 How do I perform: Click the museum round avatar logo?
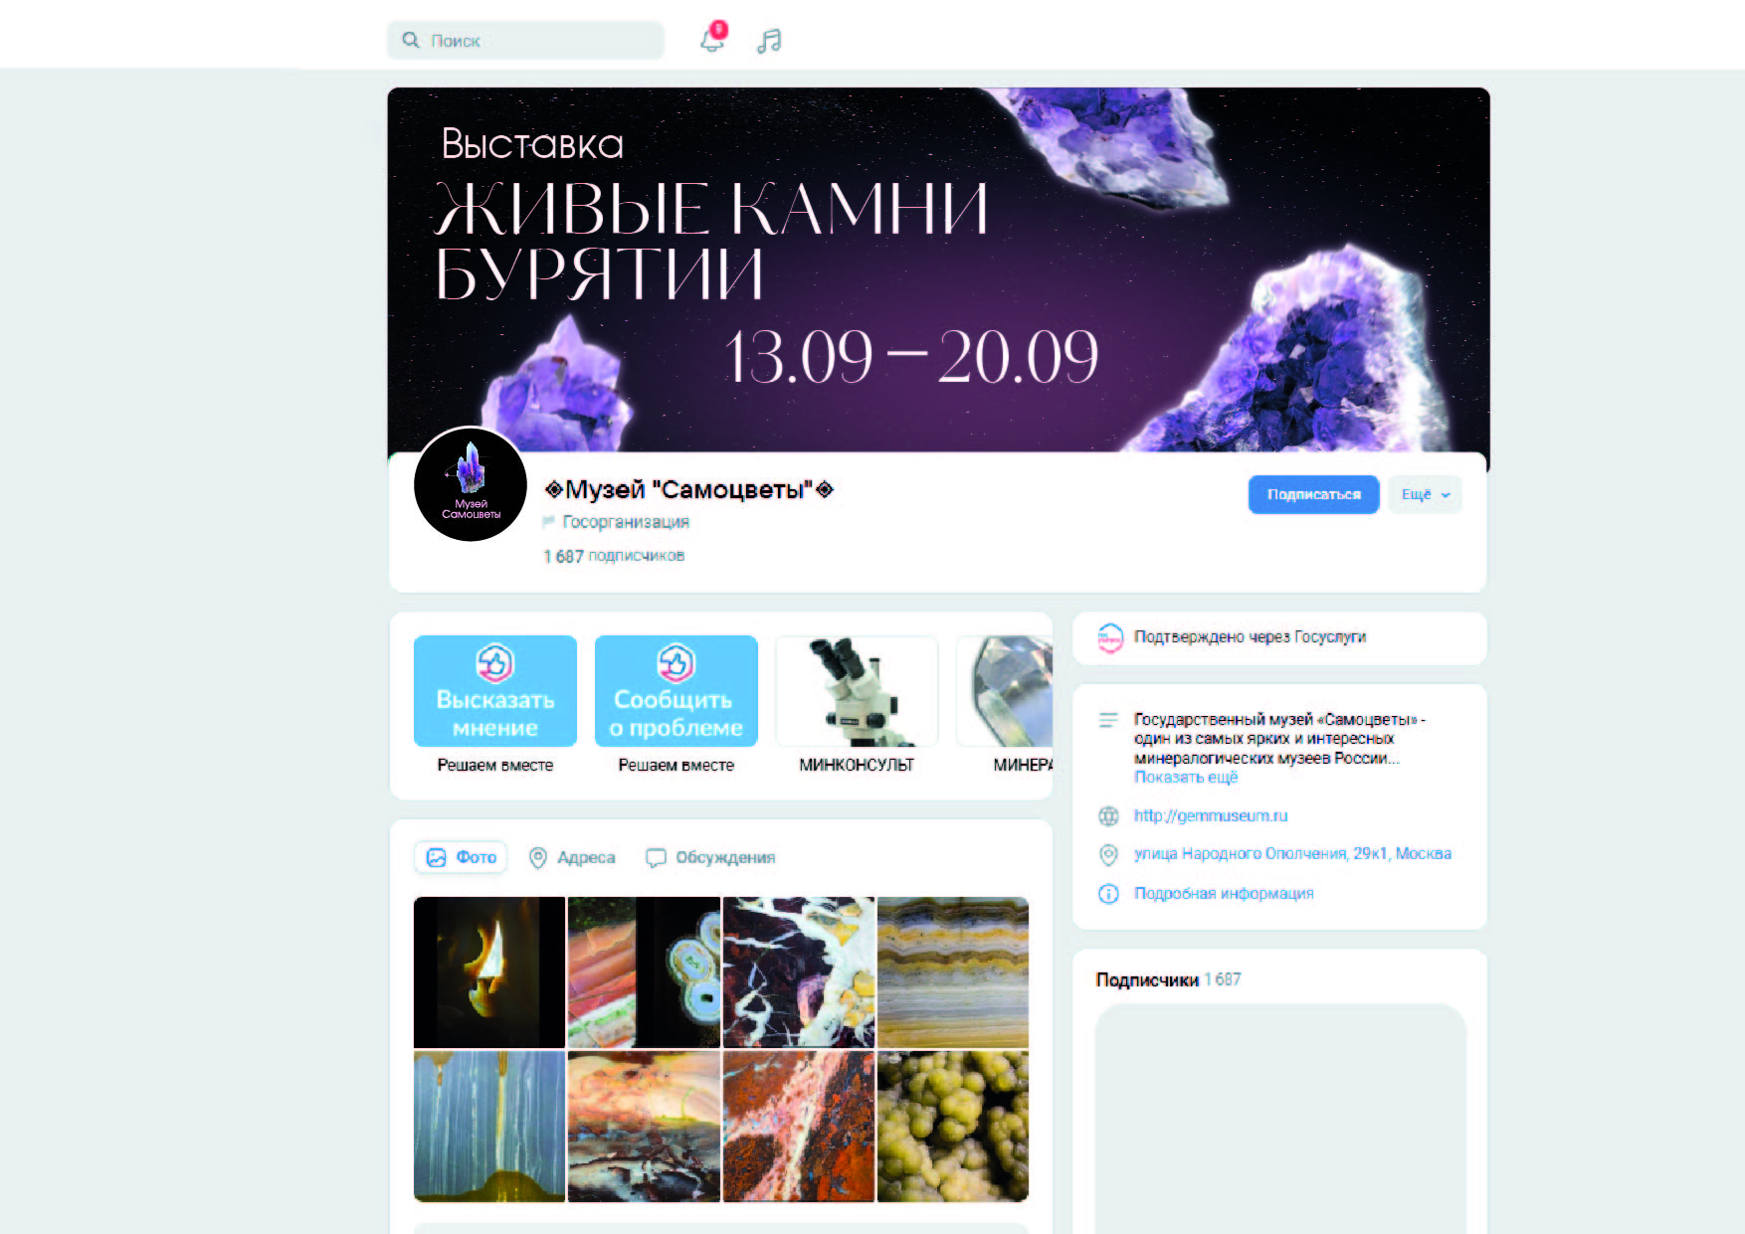[471, 484]
